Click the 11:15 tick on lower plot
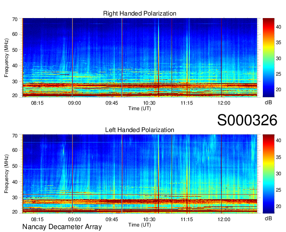Image resolution: width=286 pixels, height=232 pixels. click(x=187, y=219)
